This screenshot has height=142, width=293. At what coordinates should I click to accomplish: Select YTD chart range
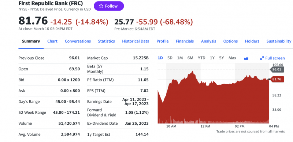[x=201, y=58]
